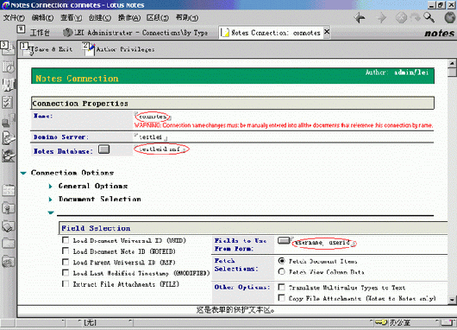
Task: Switch to the 工作台 workspace tab
Action: pyautogui.click(x=40, y=33)
